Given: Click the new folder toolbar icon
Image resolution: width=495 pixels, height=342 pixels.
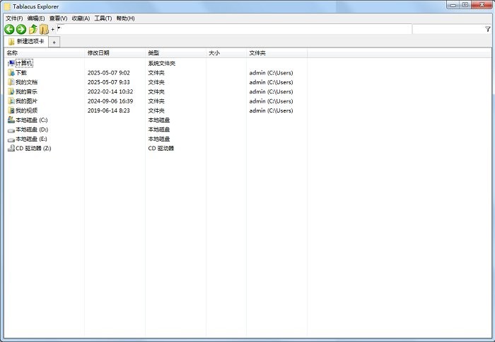Looking at the screenshot, I should [x=44, y=29].
